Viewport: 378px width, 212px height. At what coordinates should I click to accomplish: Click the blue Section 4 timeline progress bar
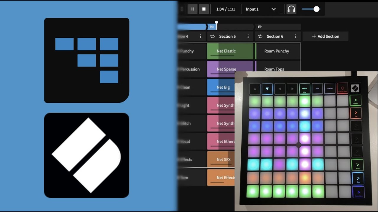coord(191,27)
